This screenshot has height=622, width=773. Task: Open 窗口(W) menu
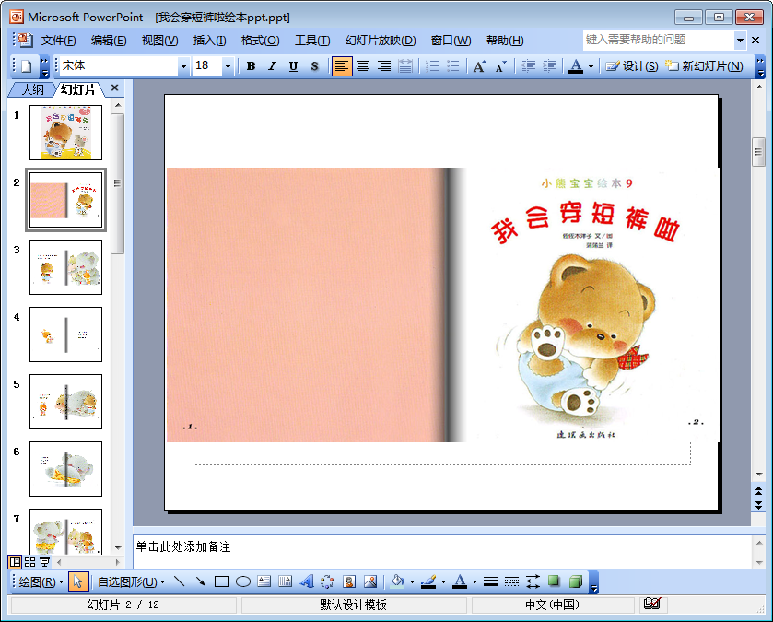[x=451, y=41]
